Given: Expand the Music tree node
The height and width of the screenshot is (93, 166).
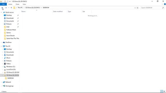Looking at the screenshot, I should coord(2,58).
